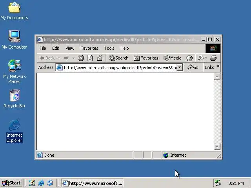Viewport: 251px width, 188px height.
Task: Select Recycle Bin desktop icon
Action: pos(14,99)
